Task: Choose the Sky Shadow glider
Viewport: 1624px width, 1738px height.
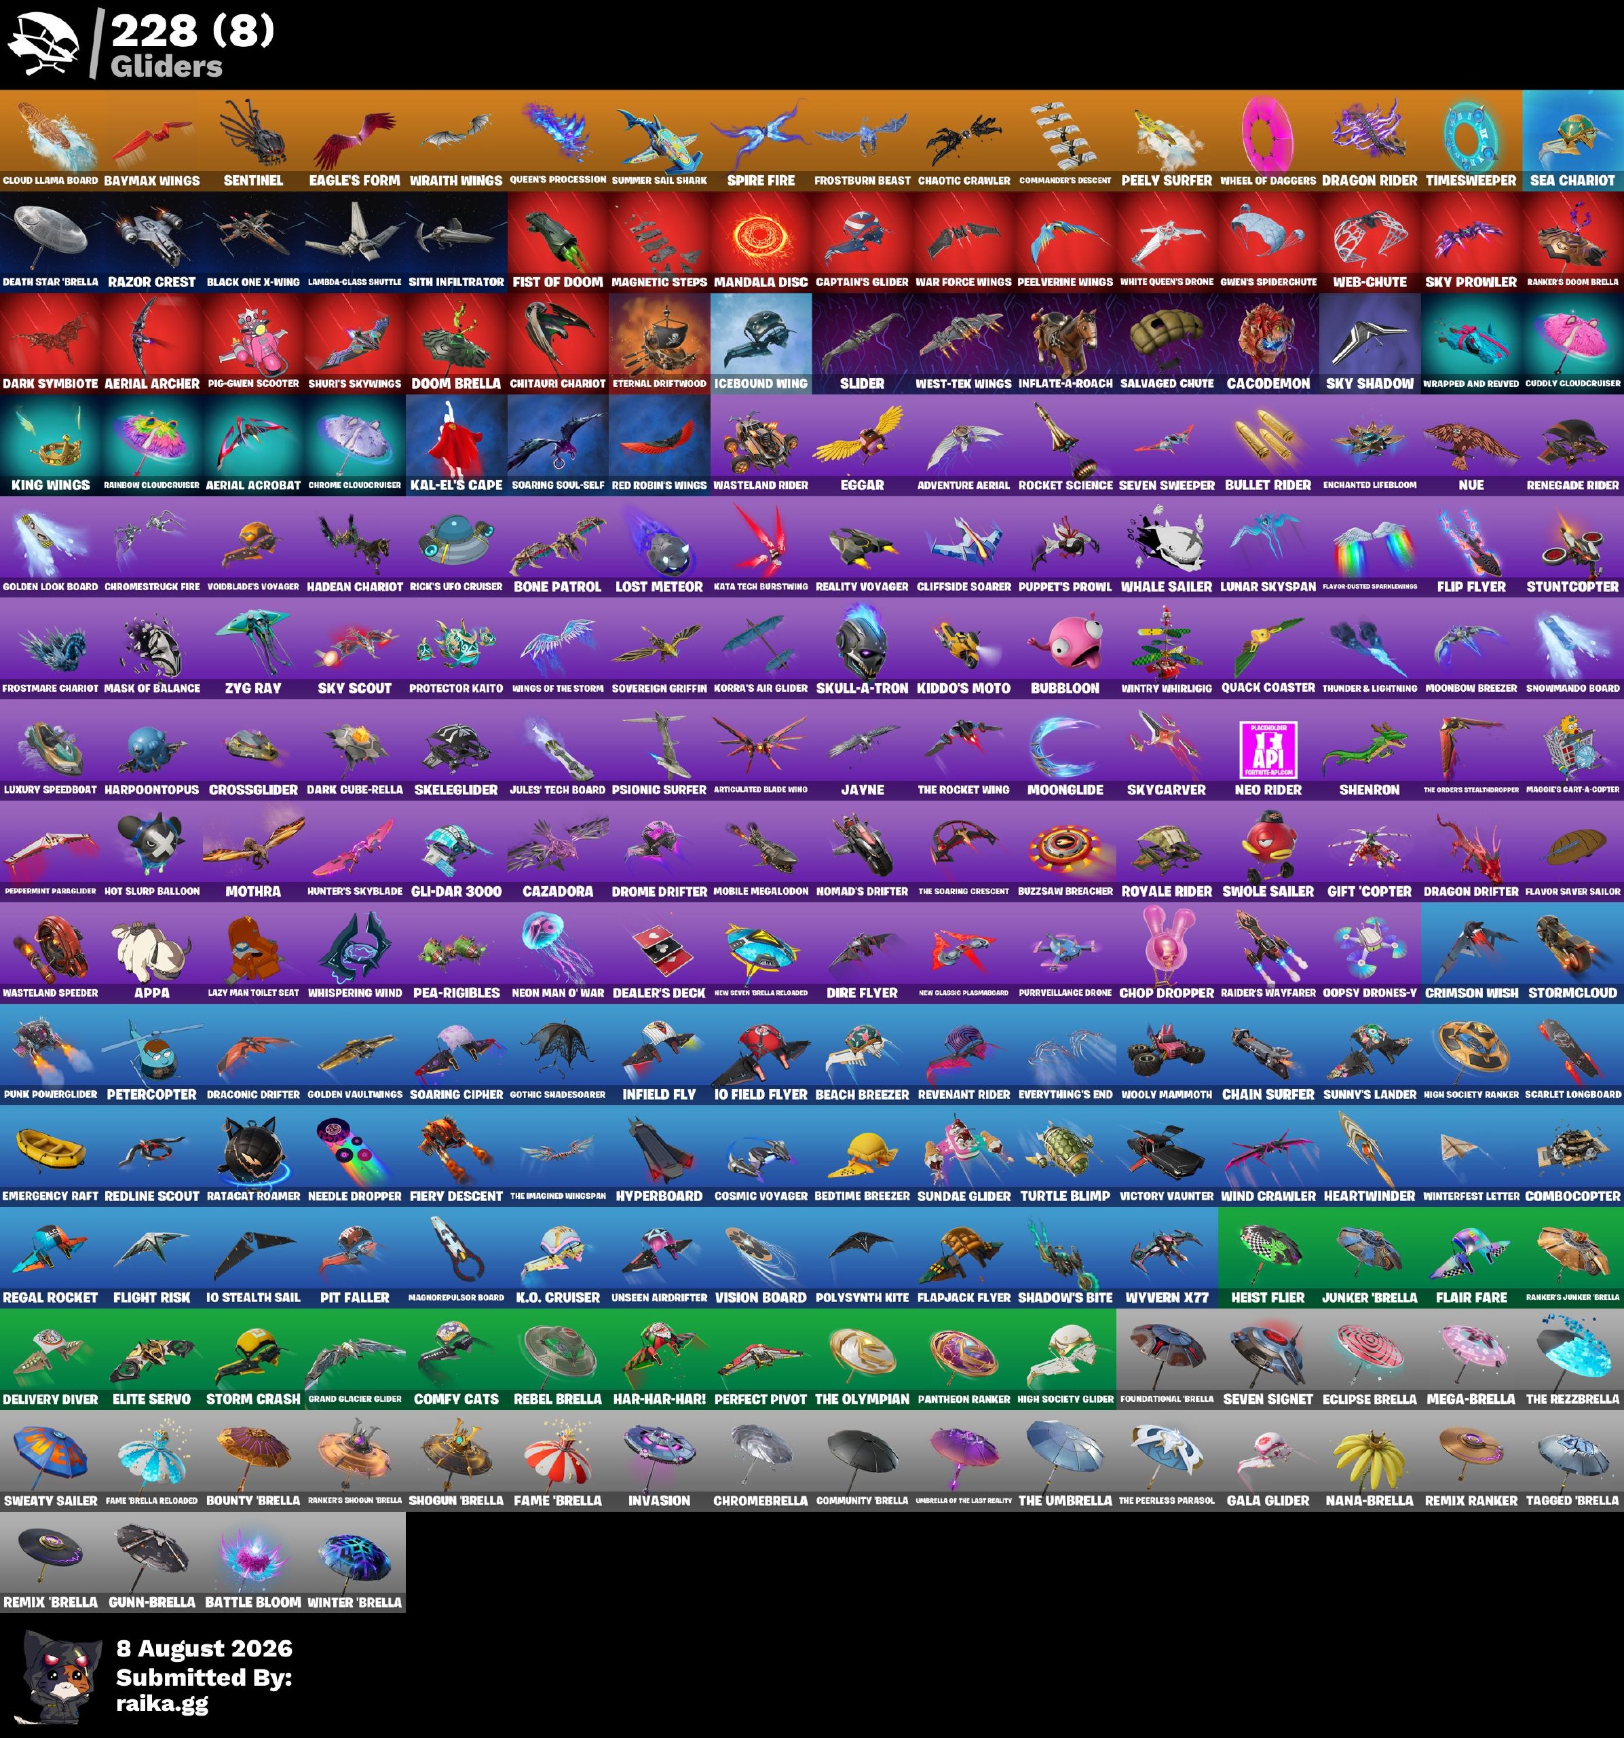Action: coord(1370,344)
